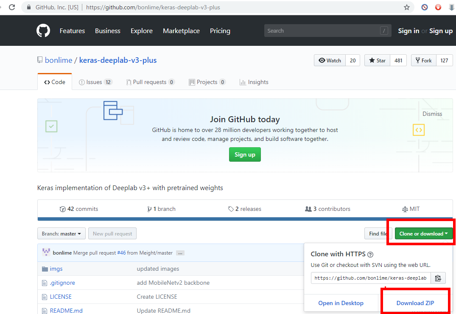Switch to the Insights tab
This screenshot has height=314, width=456.
[x=254, y=82]
